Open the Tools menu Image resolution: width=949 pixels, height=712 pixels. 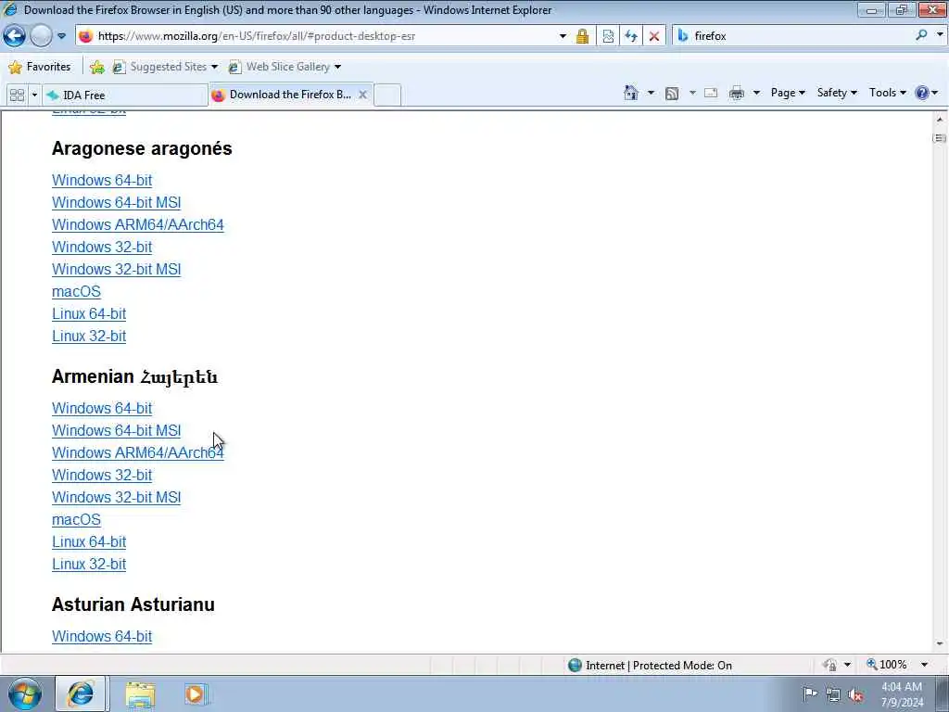tap(887, 93)
